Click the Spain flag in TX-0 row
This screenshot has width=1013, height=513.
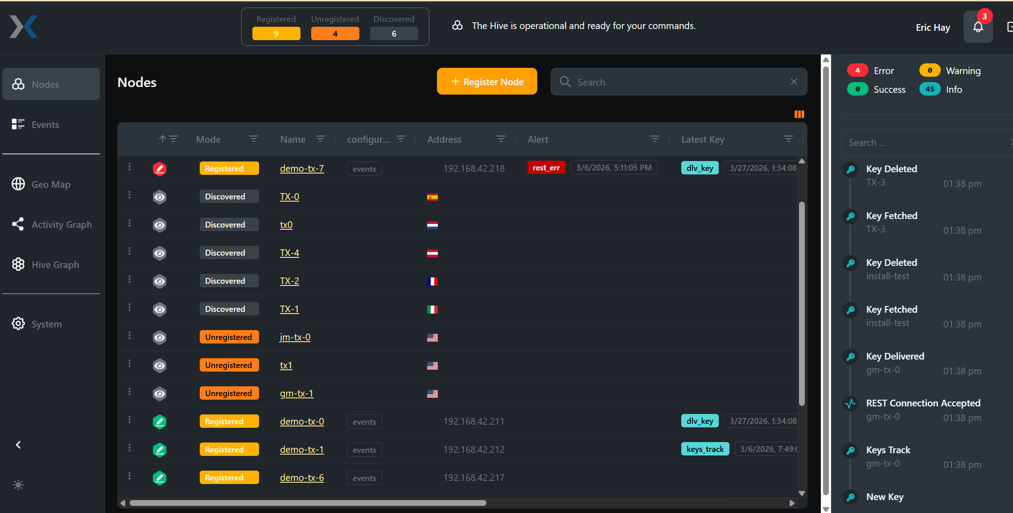pyautogui.click(x=432, y=197)
